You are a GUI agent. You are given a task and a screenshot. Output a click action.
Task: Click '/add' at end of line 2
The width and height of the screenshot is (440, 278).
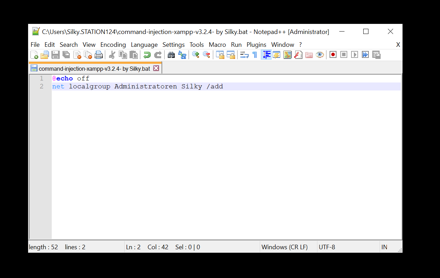point(215,86)
